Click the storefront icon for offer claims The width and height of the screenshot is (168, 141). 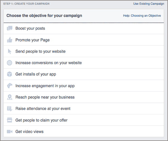coord(10,120)
